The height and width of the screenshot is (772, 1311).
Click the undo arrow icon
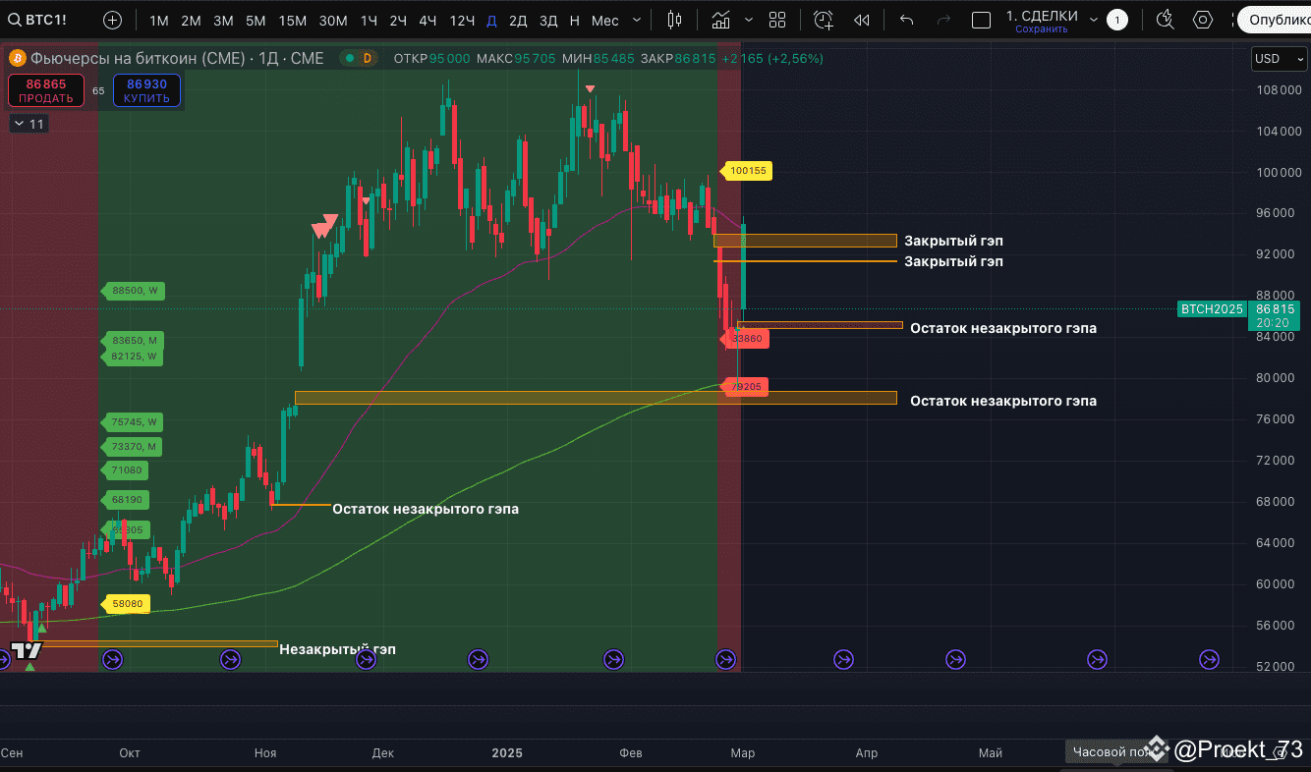coord(905,19)
